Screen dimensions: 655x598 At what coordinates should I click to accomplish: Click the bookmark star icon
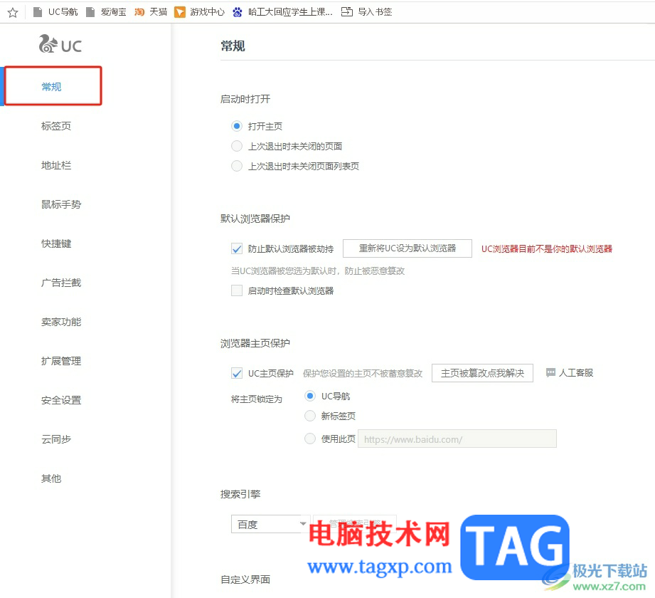pos(13,13)
